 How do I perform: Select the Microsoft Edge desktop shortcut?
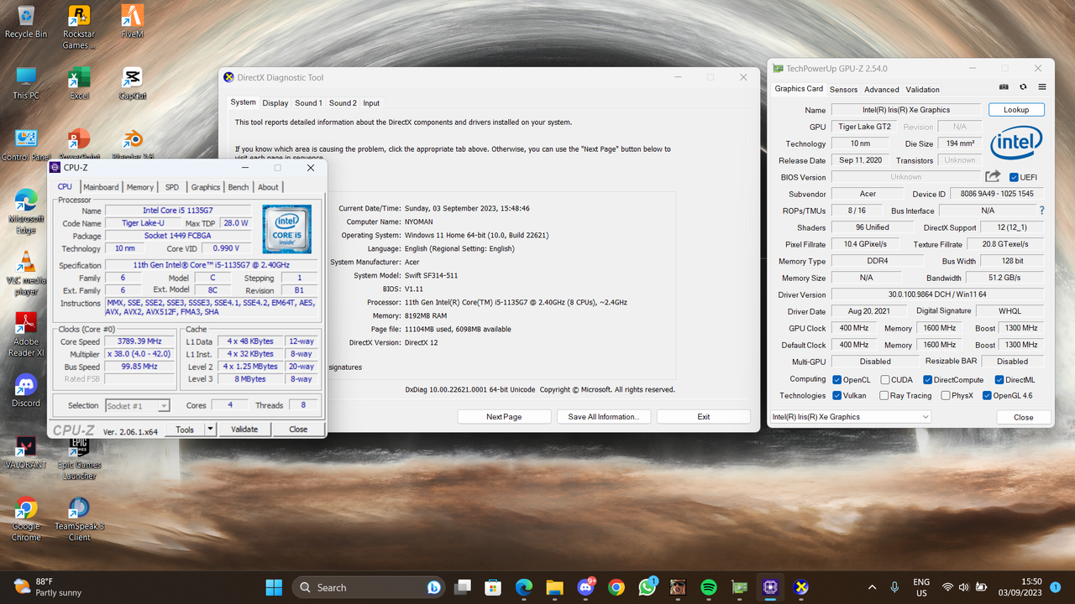tap(26, 211)
